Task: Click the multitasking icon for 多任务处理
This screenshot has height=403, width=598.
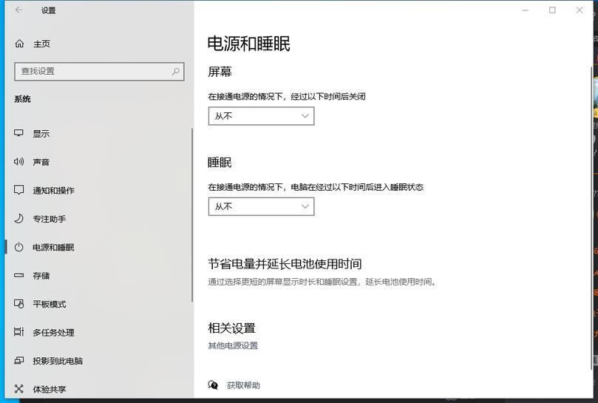Action: (18, 332)
